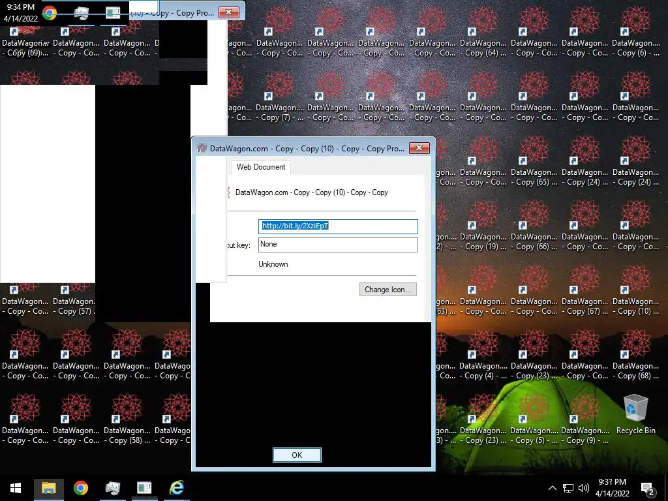Select the DataWagon Copy (57) desktop shortcut
This screenshot has height=501, width=668.
pos(74,300)
